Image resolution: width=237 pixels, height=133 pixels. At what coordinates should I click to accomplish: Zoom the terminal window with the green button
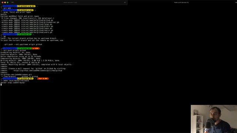(x=7, y=3)
